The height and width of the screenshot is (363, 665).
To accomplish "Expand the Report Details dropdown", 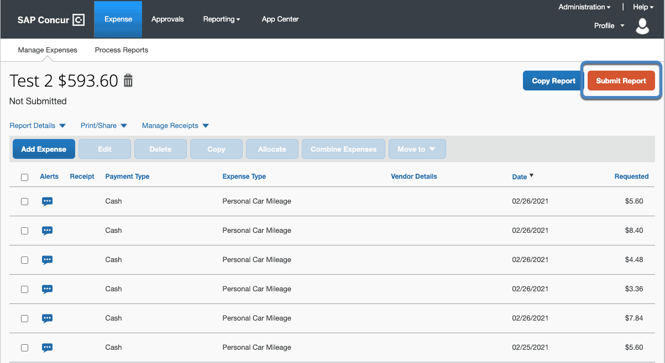I will click(38, 126).
